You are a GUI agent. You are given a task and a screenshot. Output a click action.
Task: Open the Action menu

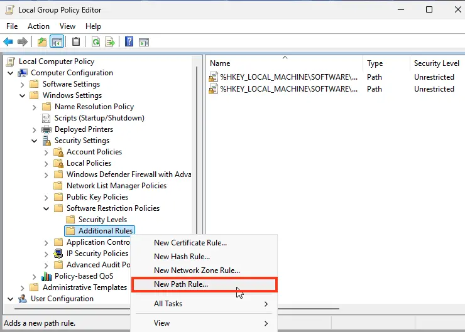(38, 26)
